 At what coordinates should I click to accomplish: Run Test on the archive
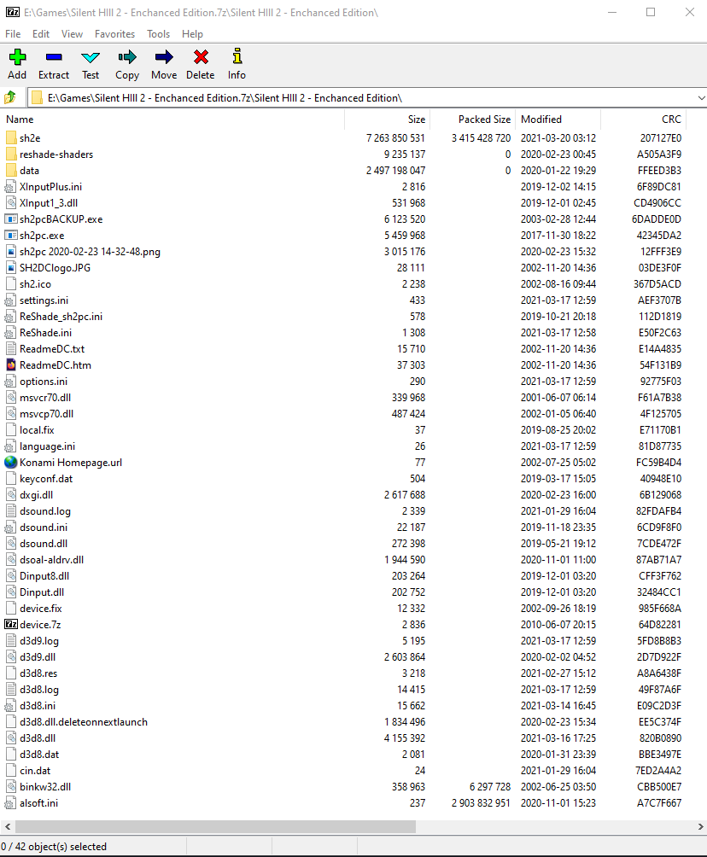coord(91,57)
